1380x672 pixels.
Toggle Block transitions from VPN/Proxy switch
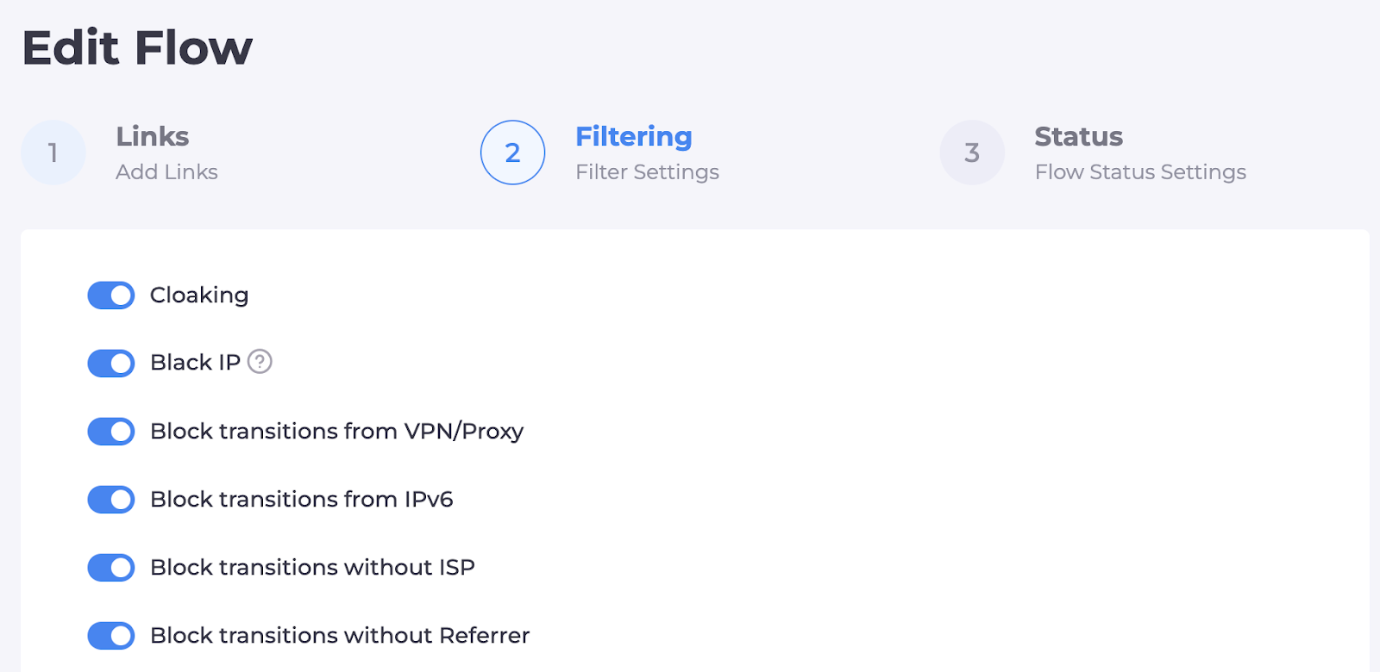tap(111, 431)
